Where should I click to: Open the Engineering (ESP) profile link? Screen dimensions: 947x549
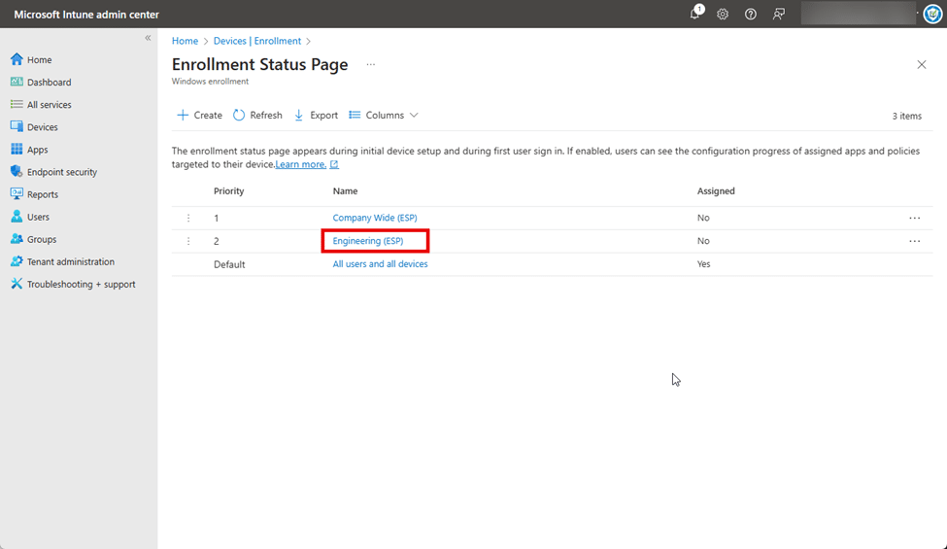tap(367, 241)
